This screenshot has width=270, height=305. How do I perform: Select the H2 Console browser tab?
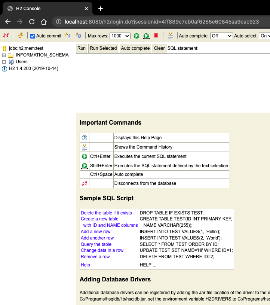[47, 9]
